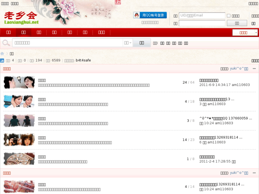Viewport: 259px width, 194px height.
Task: Click the gray login button beside the password field
Action: (x=237, y=23)
